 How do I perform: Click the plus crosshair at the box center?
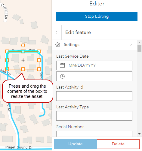23,60
